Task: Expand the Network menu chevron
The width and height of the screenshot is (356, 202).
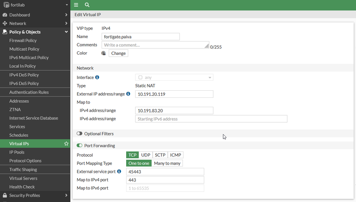Action: click(66, 23)
